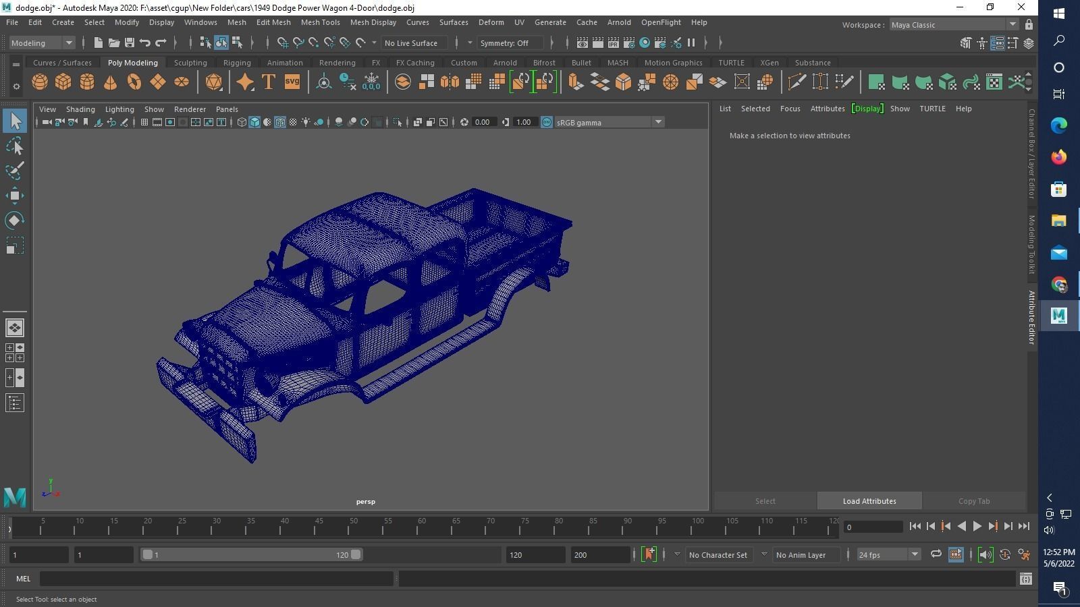Toggle viewport grid display
Image resolution: width=1080 pixels, height=607 pixels.
[x=144, y=122]
